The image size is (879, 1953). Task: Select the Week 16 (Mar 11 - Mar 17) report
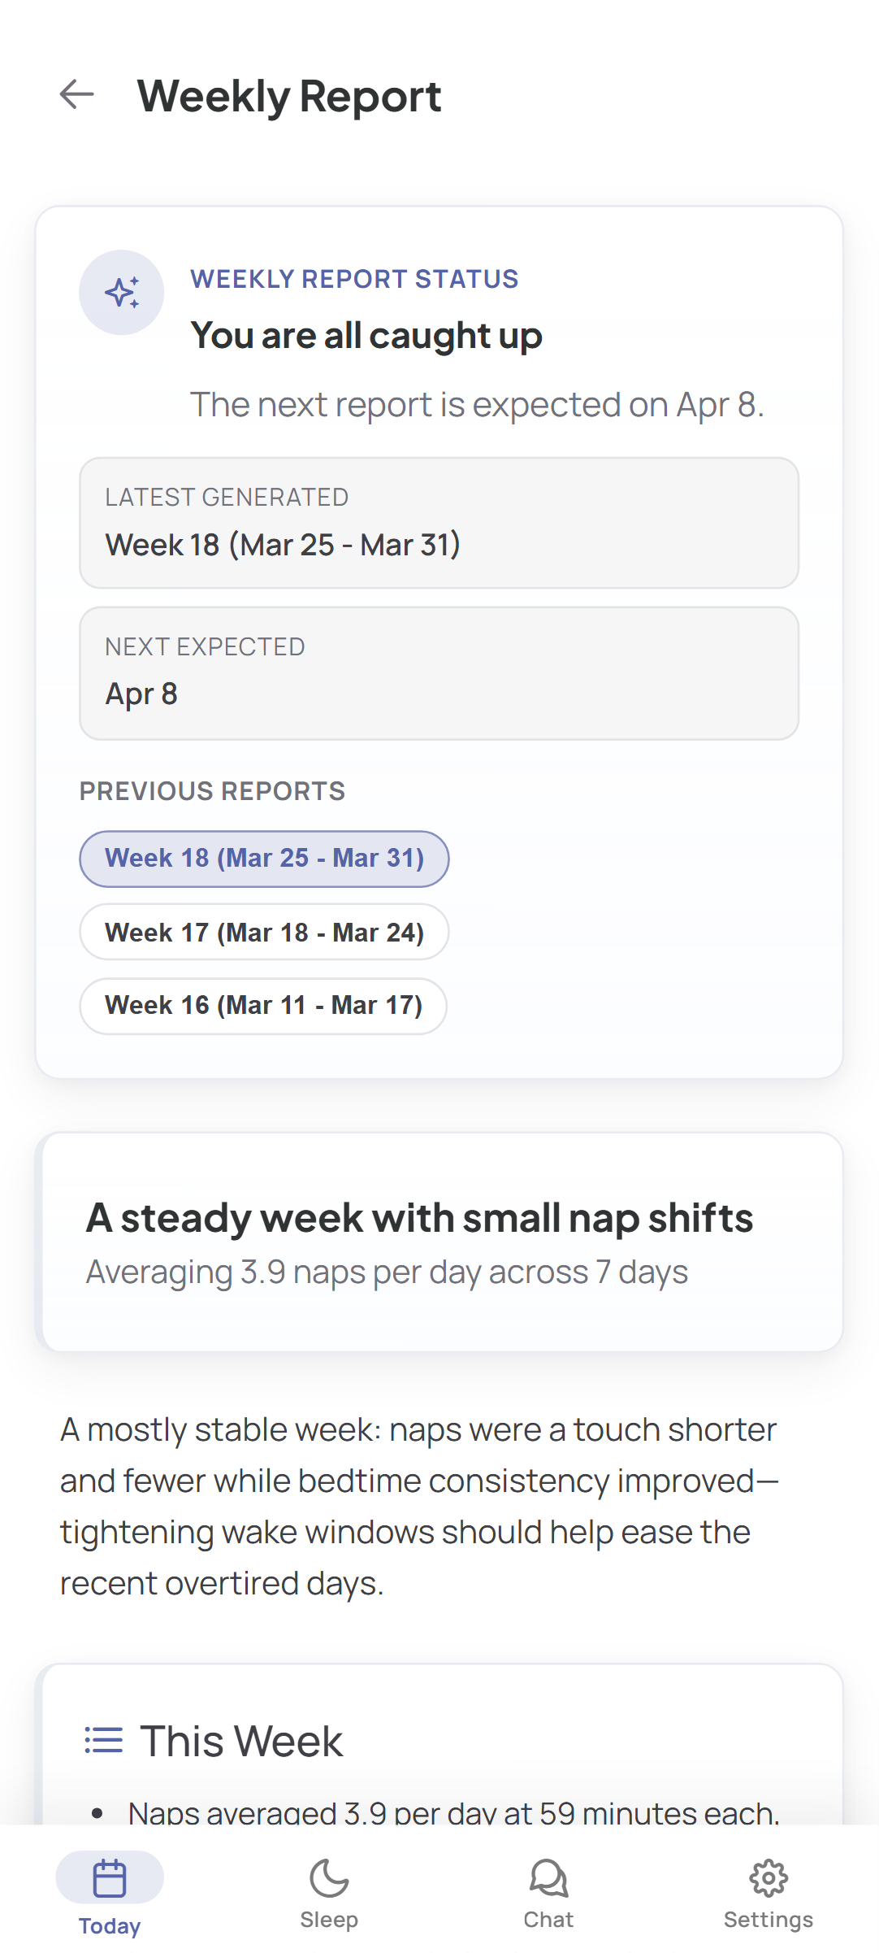pyautogui.click(x=262, y=1006)
